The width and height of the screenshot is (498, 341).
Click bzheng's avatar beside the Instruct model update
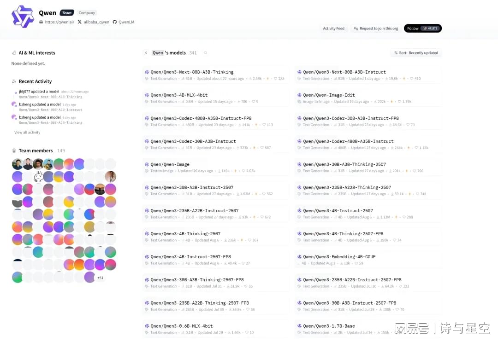coord(14,104)
